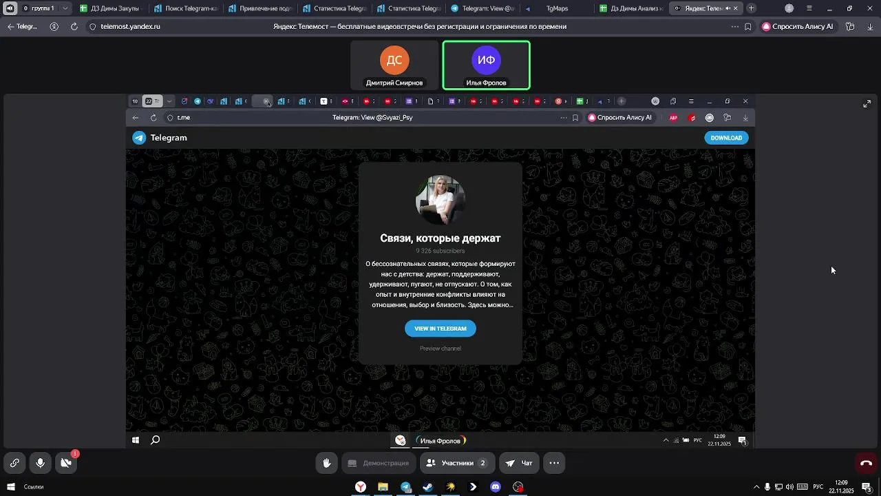
Task: Open Steam from the taskbar
Action: pyautogui.click(x=428, y=487)
